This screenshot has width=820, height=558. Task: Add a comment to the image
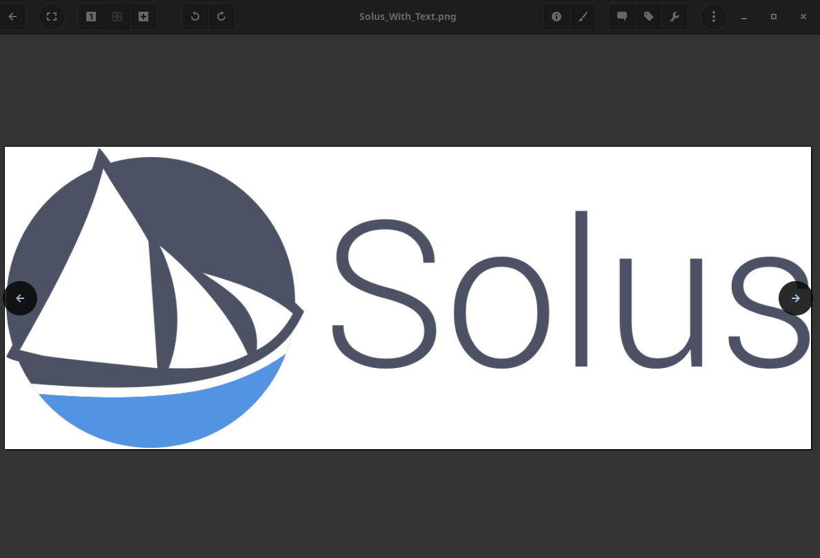point(622,17)
